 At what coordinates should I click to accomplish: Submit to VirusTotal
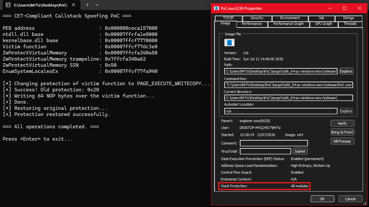[x=300, y=151]
